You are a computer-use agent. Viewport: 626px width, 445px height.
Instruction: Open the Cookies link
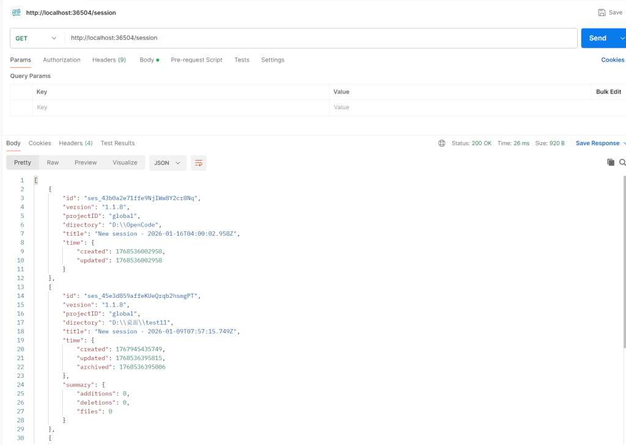pyautogui.click(x=613, y=60)
